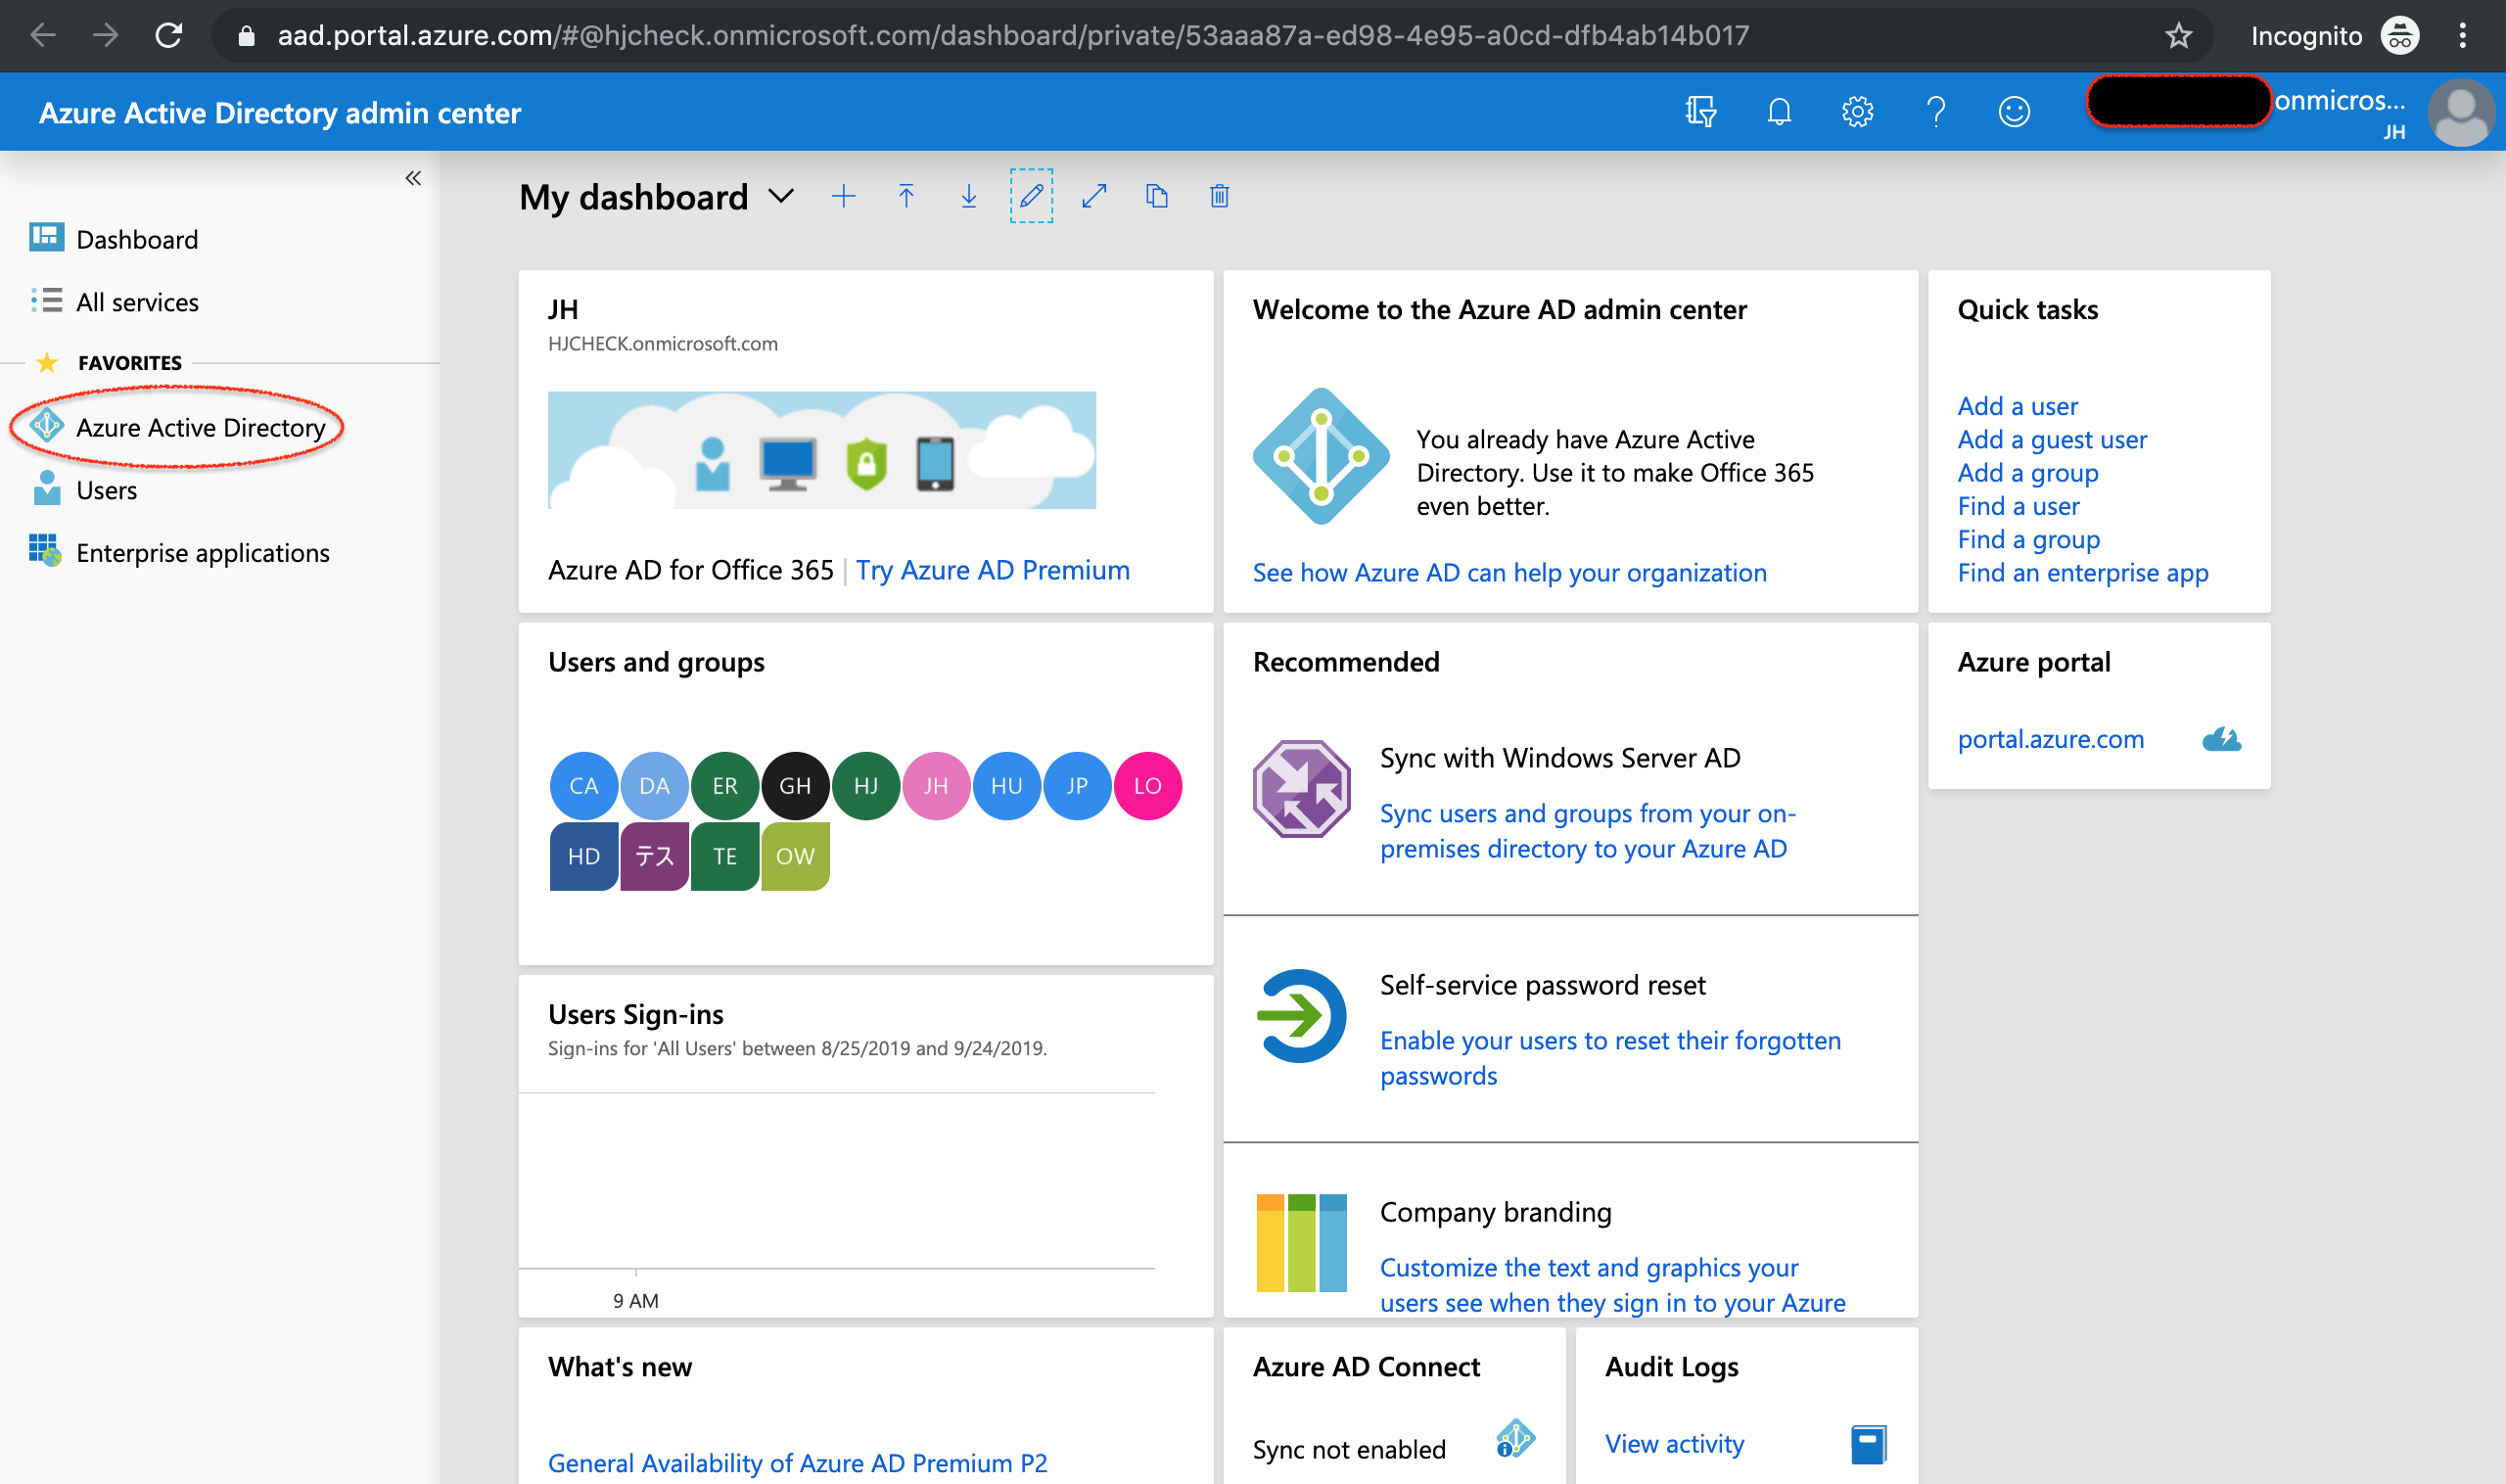Image resolution: width=2506 pixels, height=1484 pixels.
Task: Click View activity in Audit Logs
Action: (x=1674, y=1444)
